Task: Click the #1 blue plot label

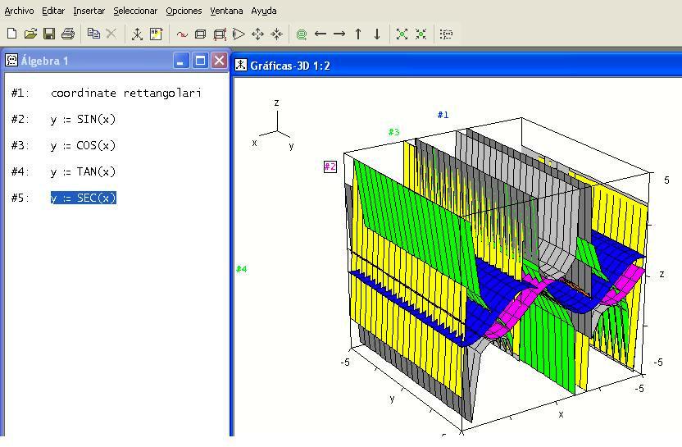Action: (443, 115)
